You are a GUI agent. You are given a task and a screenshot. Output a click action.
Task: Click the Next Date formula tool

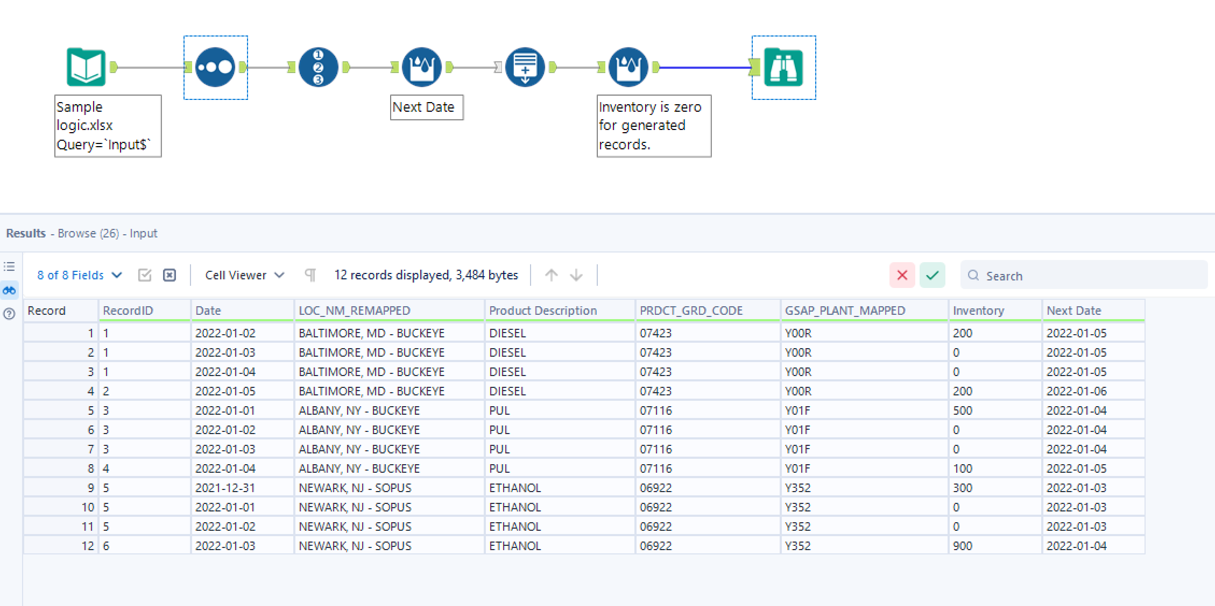click(421, 68)
